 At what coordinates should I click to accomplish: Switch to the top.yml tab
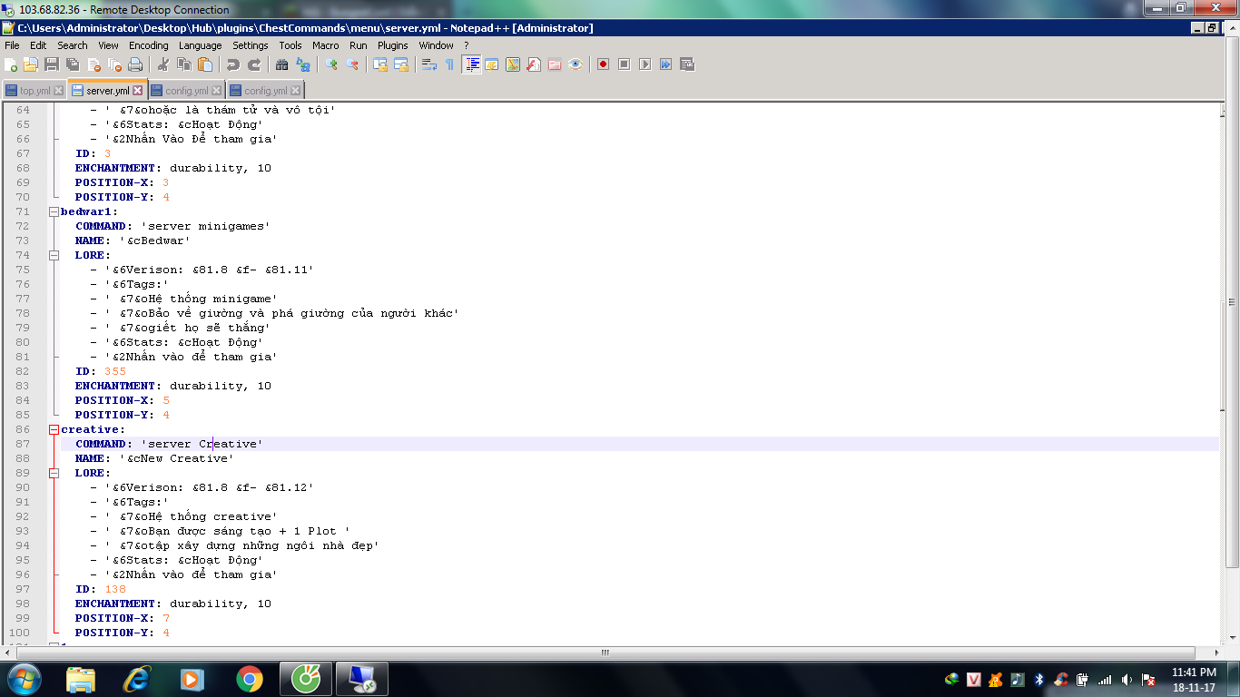click(34, 91)
